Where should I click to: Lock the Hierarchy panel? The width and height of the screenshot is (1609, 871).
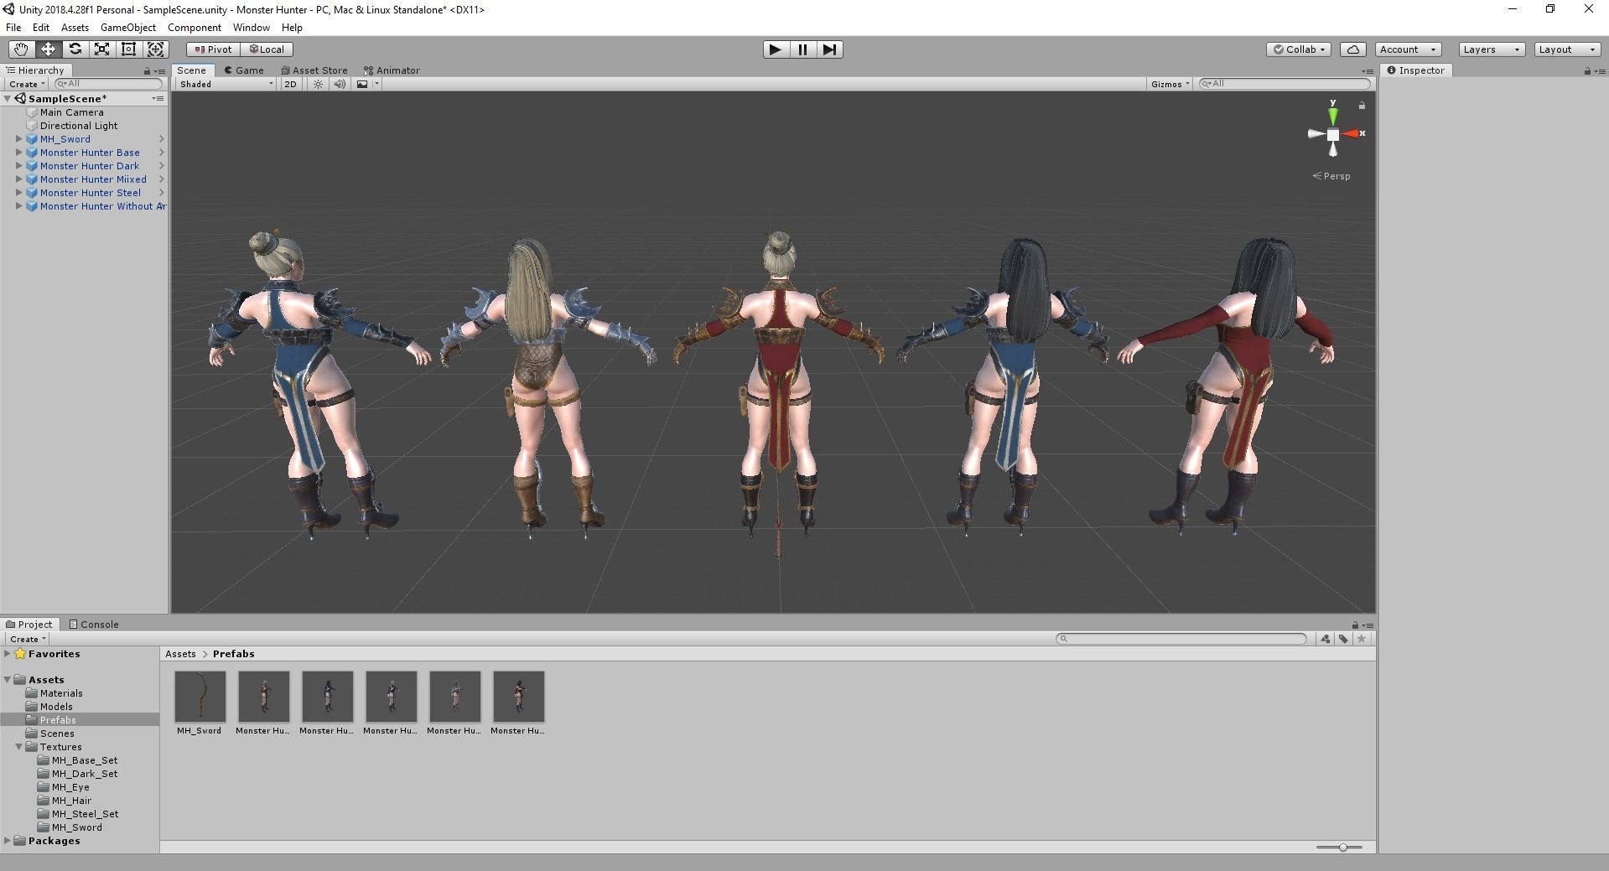(x=148, y=71)
